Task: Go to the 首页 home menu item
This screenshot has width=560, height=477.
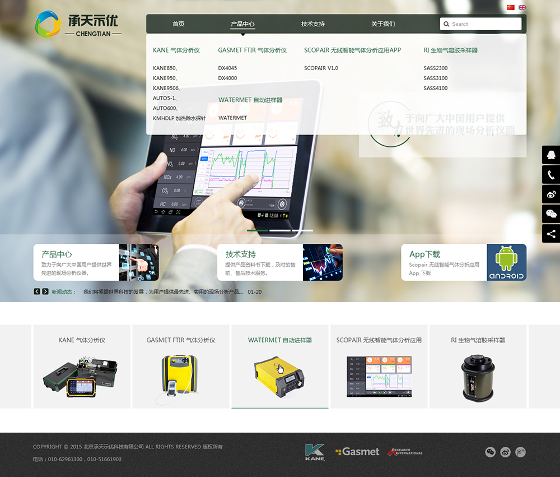Action: (x=178, y=24)
